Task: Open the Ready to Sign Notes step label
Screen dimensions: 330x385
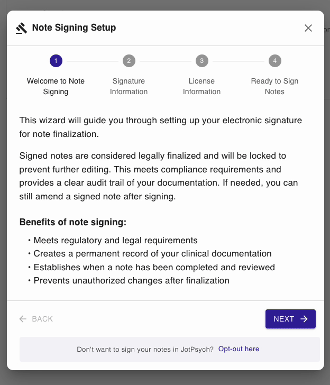Action: click(274, 86)
